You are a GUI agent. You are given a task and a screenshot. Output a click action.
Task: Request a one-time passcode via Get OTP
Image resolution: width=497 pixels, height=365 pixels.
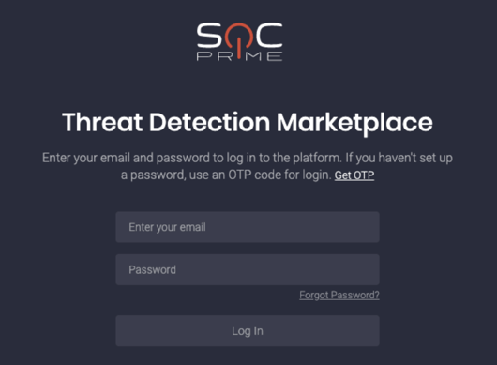pos(354,175)
